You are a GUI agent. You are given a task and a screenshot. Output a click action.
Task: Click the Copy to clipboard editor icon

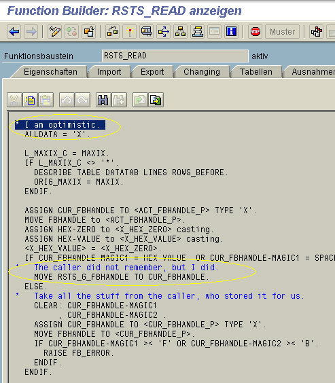tap(31, 100)
